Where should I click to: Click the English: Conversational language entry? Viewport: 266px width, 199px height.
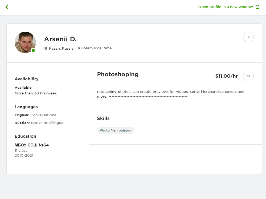coord(36,115)
